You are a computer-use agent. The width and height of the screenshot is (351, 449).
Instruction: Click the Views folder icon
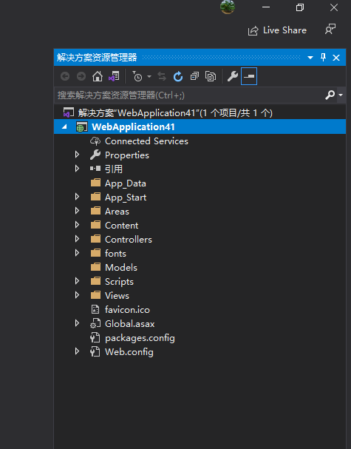[95, 295]
